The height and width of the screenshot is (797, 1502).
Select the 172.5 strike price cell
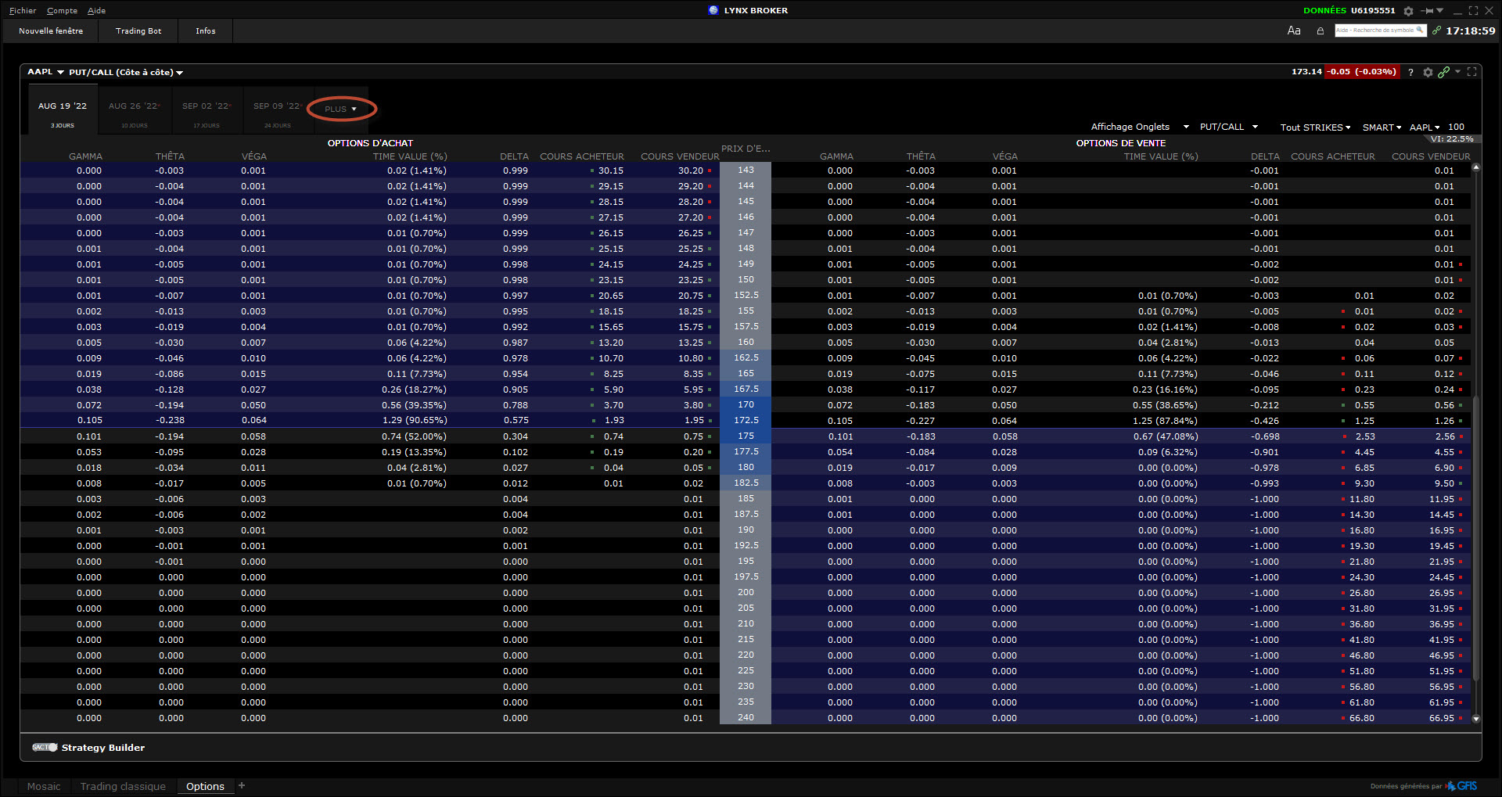(x=746, y=420)
